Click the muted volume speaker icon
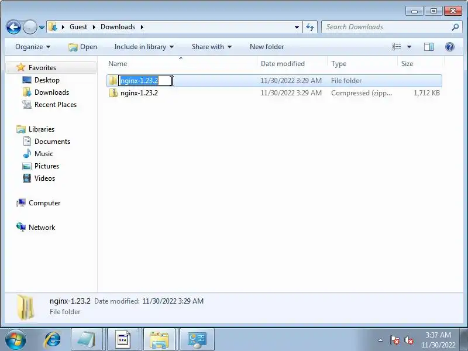 [x=408, y=340]
